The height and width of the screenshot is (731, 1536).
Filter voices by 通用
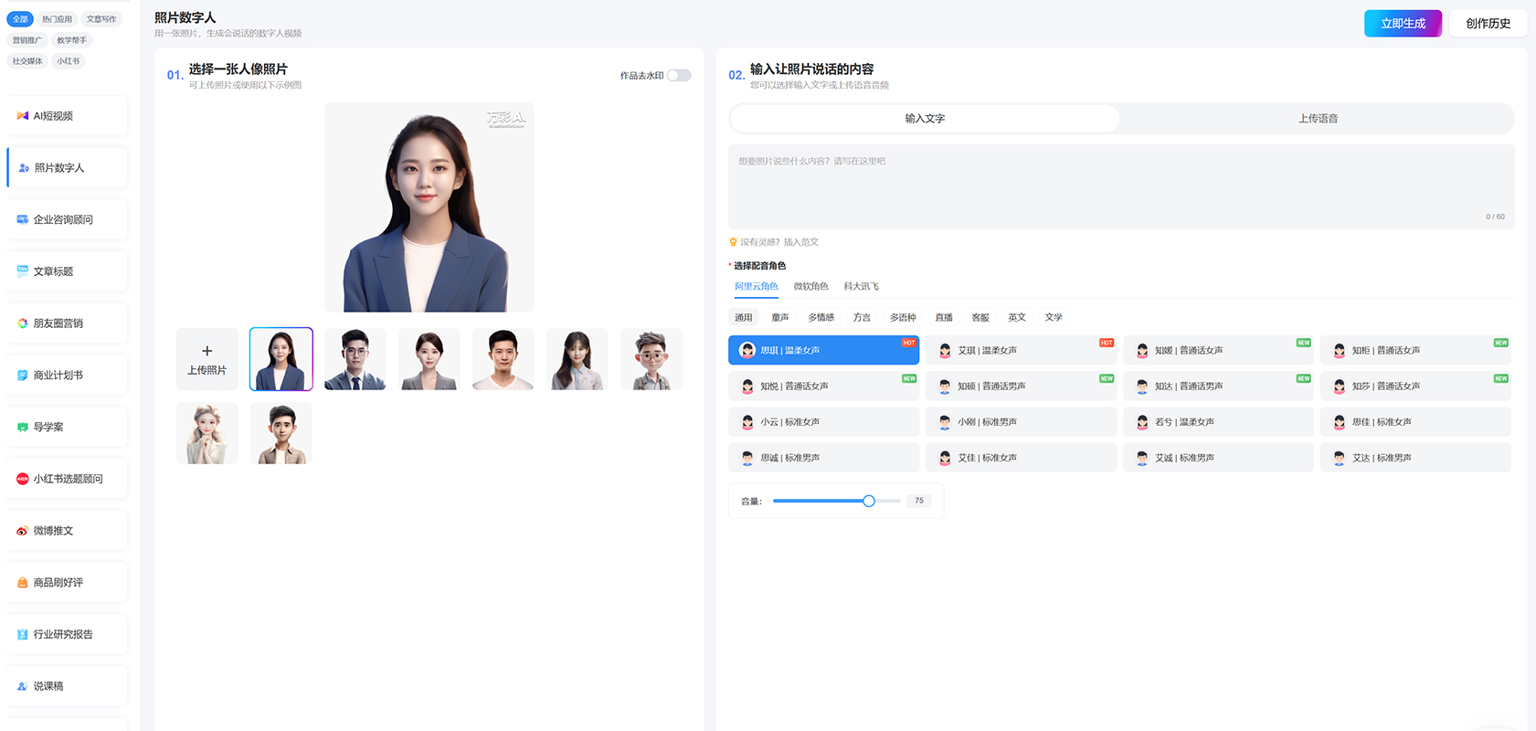click(x=744, y=317)
